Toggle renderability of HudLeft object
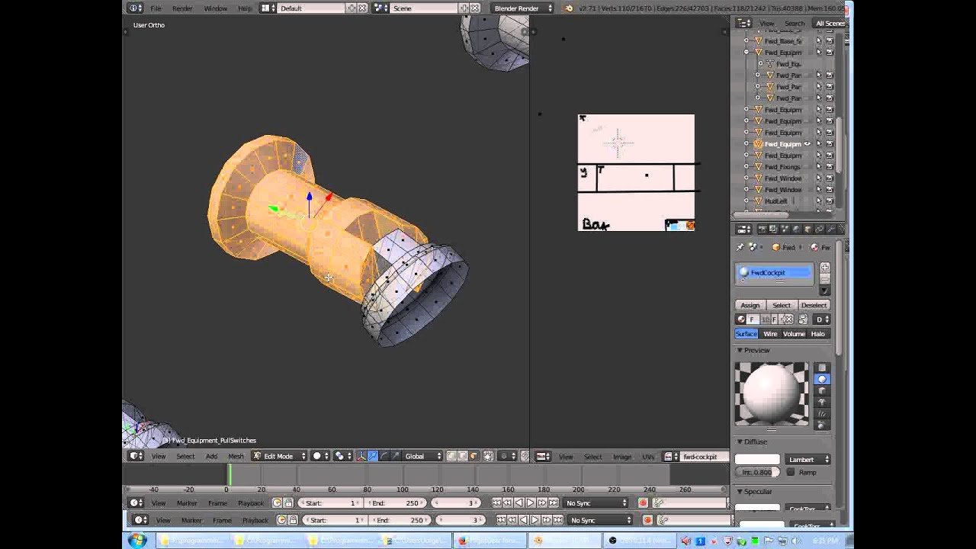Screen dimensions: 976x549 pos(830,201)
